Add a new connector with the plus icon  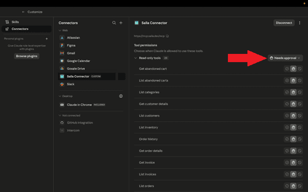coord(121,23)
